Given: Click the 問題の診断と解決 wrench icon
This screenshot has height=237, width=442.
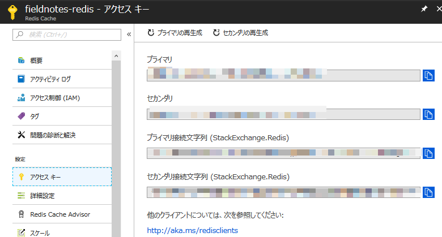Looking at the screenshot, I should 21,135.
